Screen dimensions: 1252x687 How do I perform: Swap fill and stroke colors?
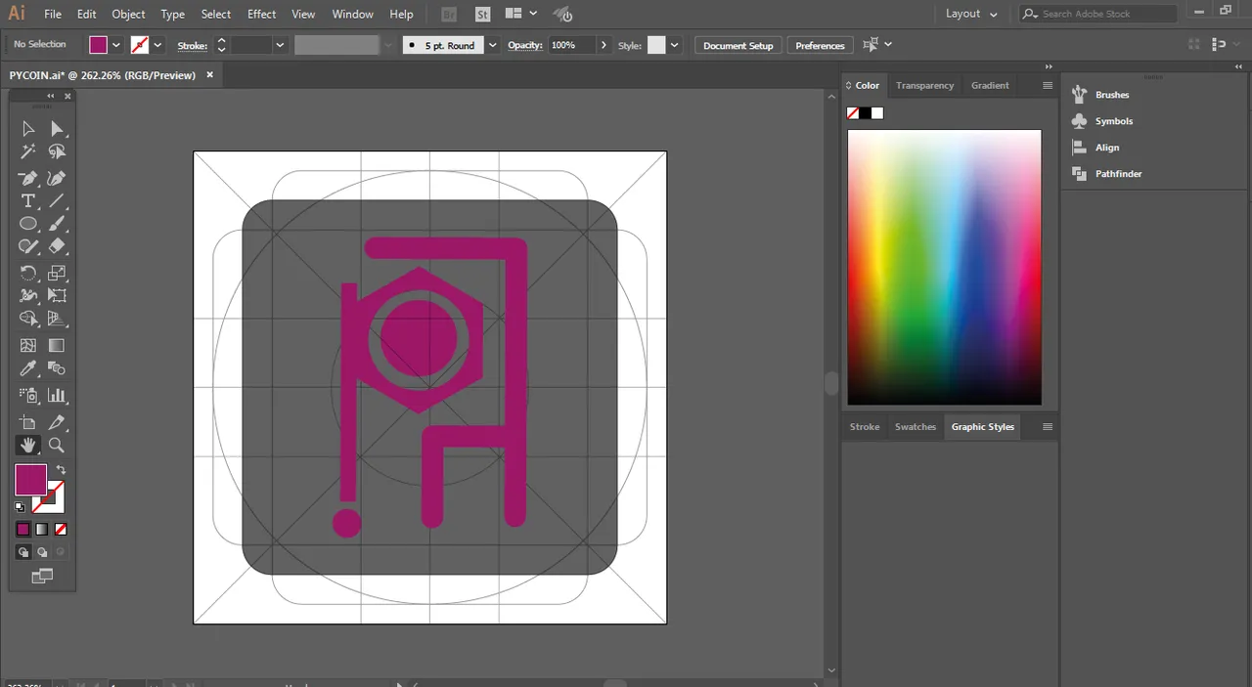click(x=62, y=470)
